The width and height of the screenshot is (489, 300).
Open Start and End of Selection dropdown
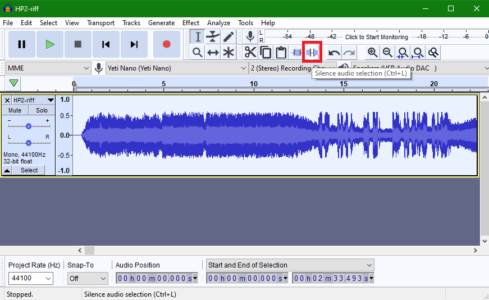pos(290,265)
